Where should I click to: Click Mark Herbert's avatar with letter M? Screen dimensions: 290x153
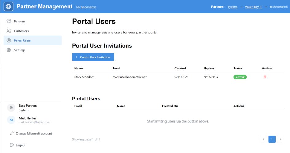pyautogui.click(x=11, y=120)
